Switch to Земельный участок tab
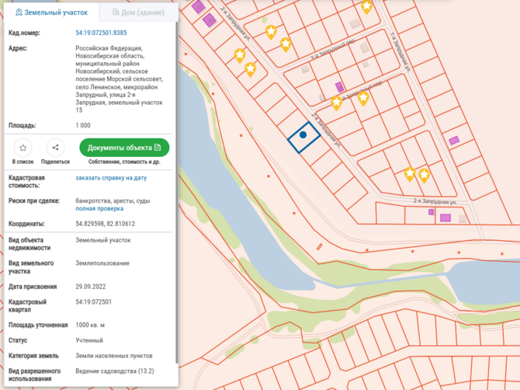Screen dimensions: 520x390 51,12
